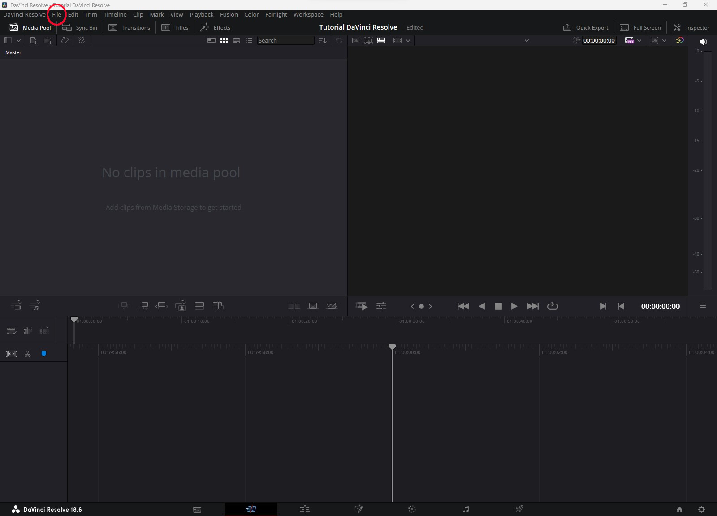The height and width of the screenshot is (516, 717).
Task: Click the import media icon
Action: (33, 40)
